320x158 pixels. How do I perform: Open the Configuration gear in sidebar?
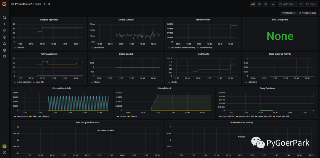(x=4, y=50)
